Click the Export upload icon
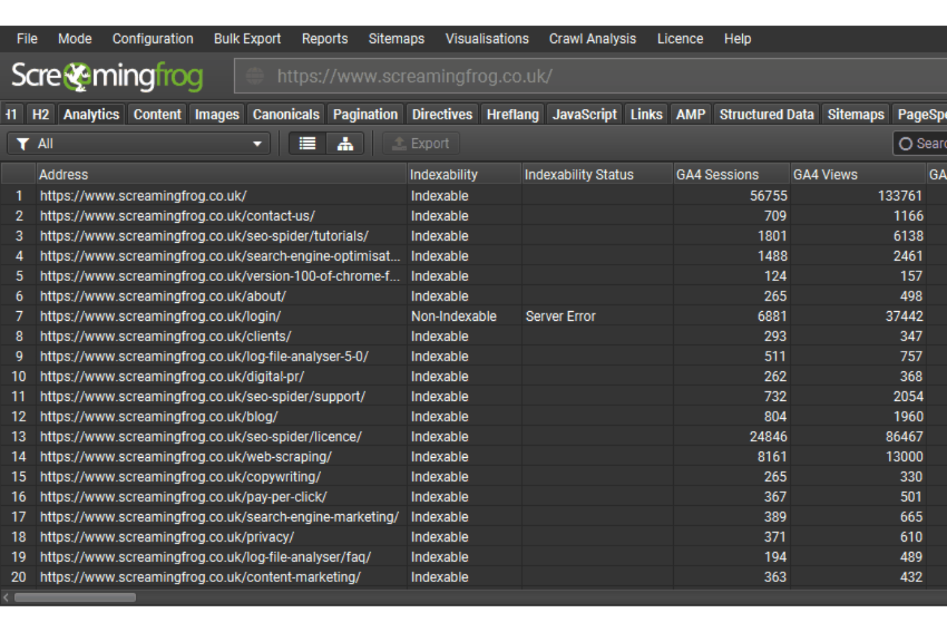This screenshot has width=947, height=632. pos(398,143)
